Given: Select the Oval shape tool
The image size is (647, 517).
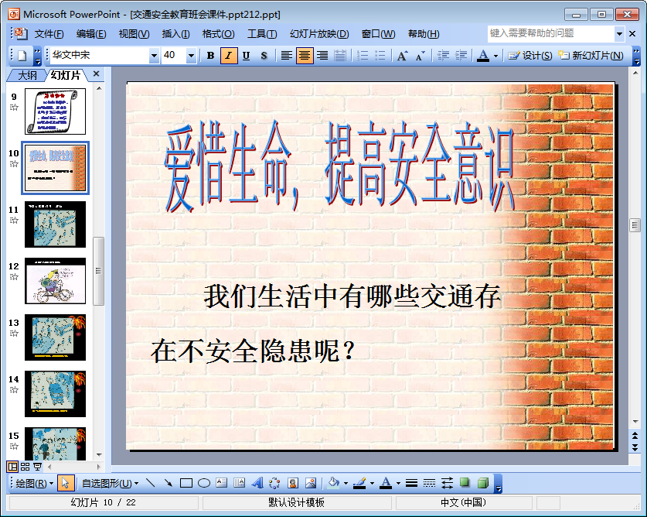Looking at the screenshot, I should 204,483.
